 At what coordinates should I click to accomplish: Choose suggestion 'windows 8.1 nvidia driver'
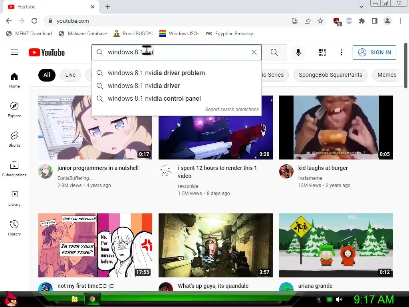(177, 86)
